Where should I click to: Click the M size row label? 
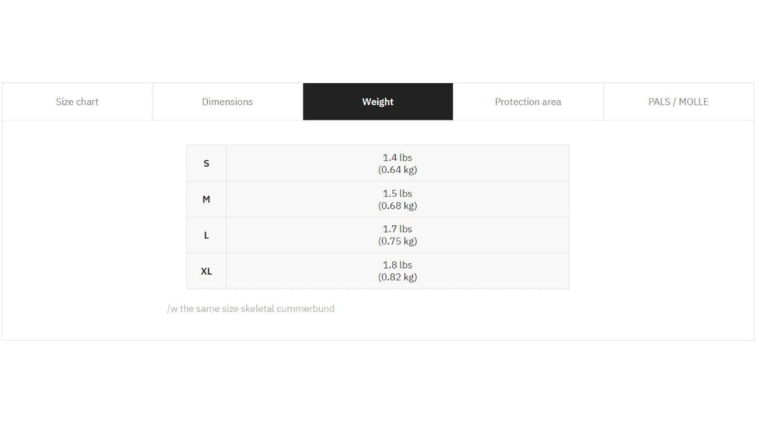tap(206, 200)
